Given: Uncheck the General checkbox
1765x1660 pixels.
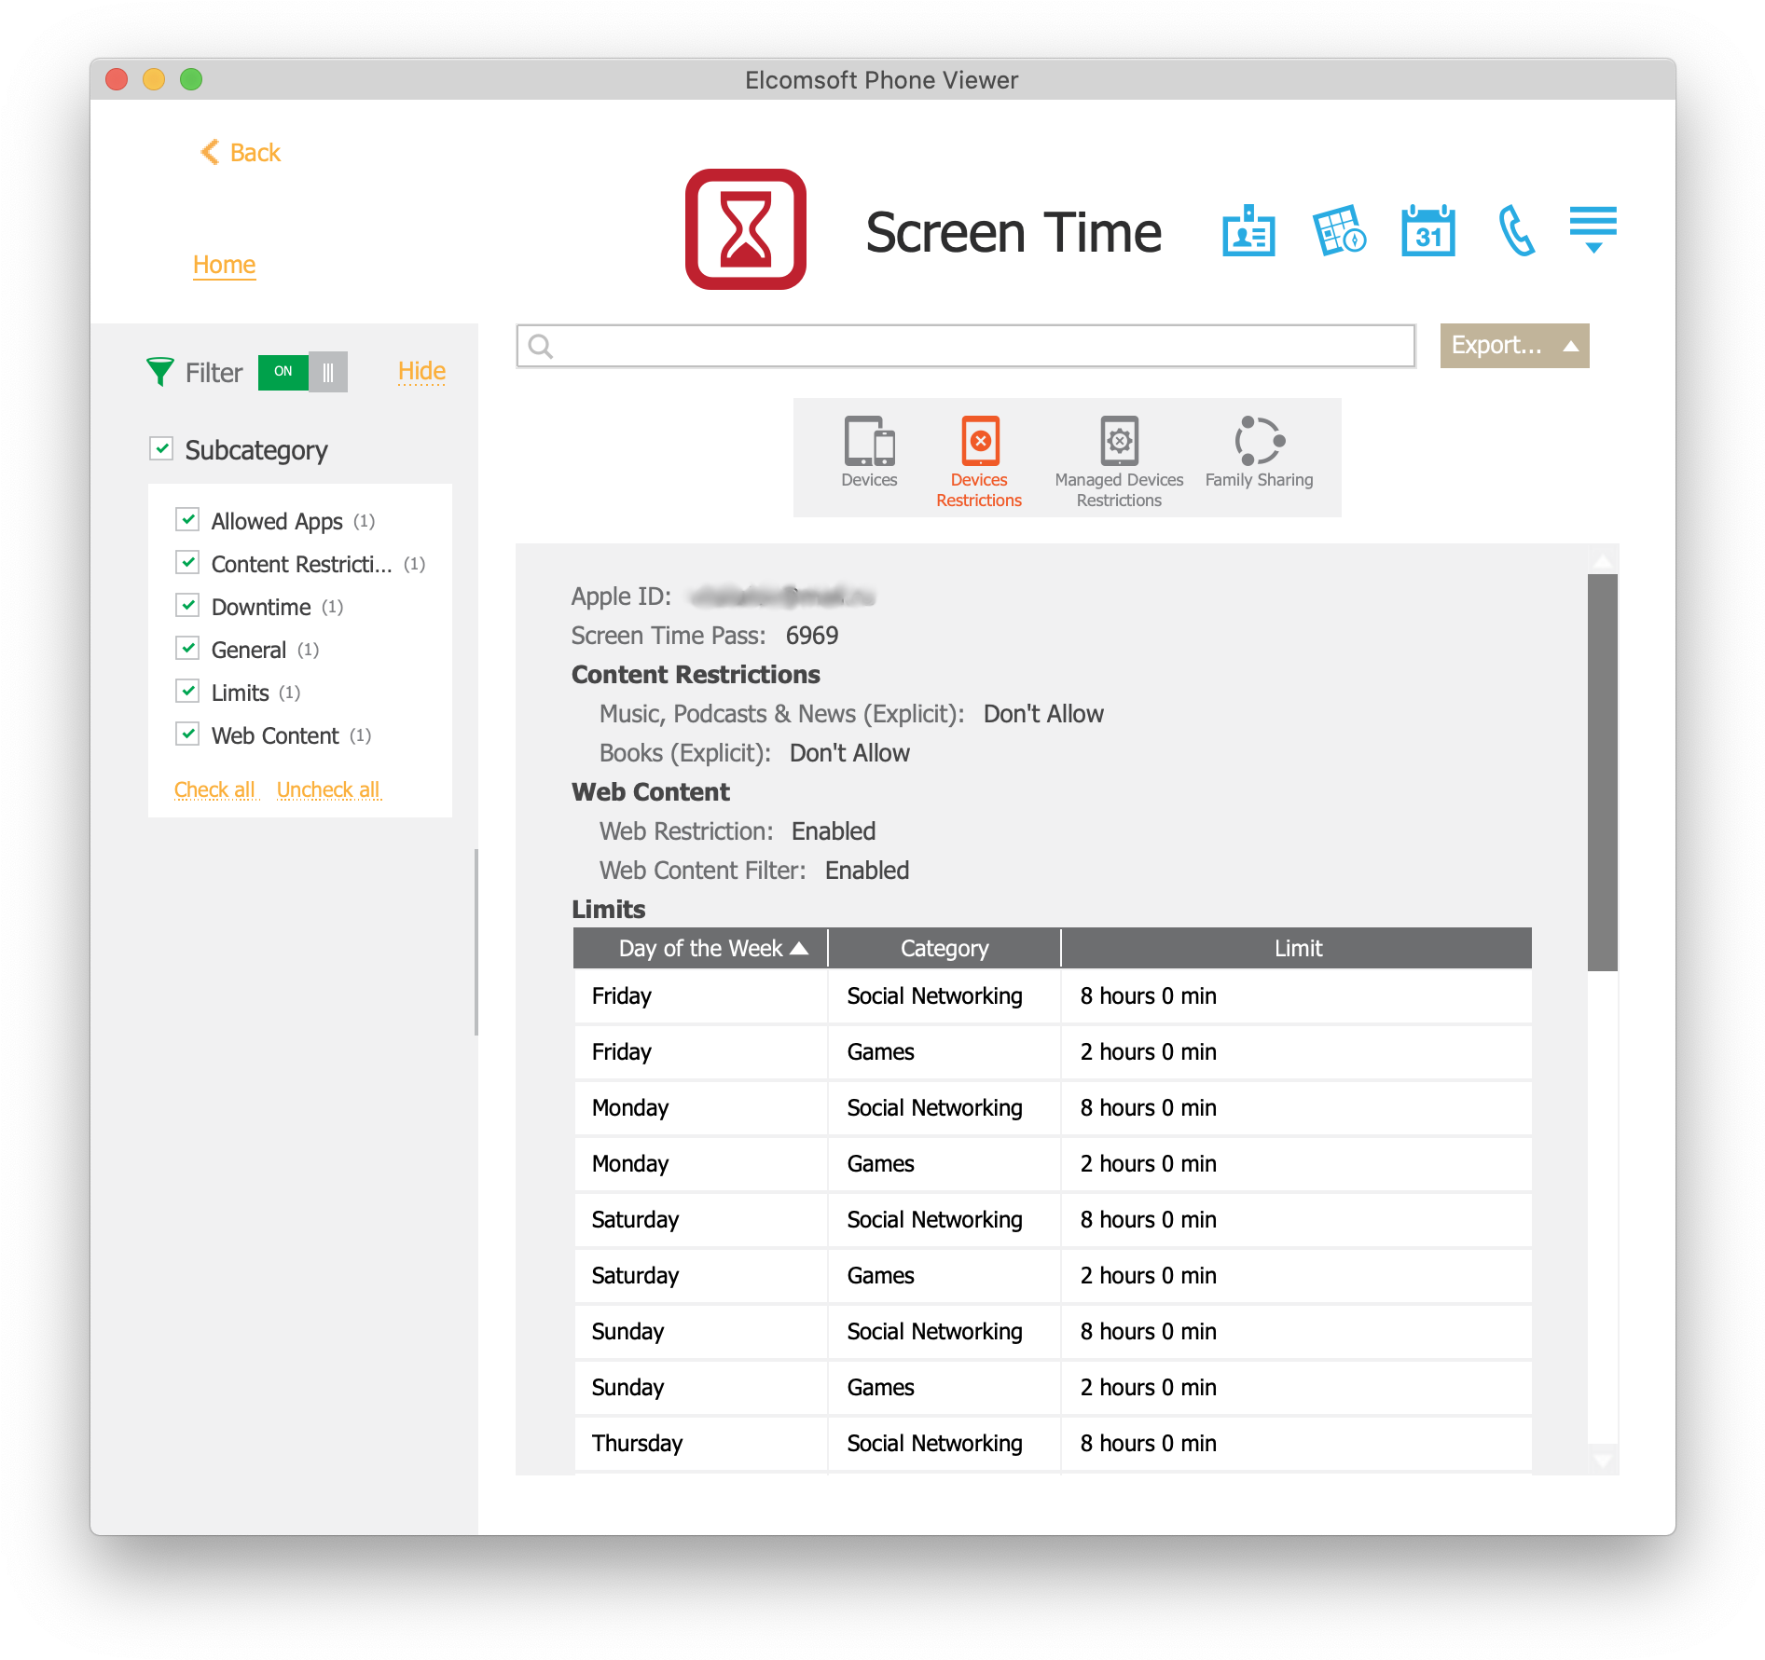Looking at the screenshot, I should [x=187, y=648].
